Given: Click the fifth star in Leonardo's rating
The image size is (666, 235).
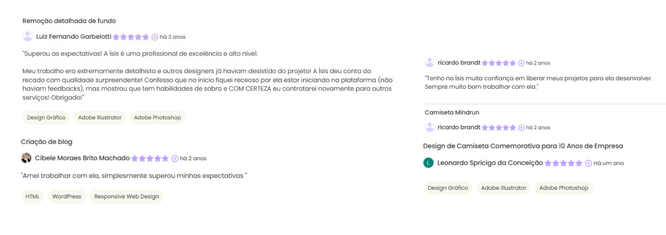Looking at the screenshot, I should click(x=579, y=163).
